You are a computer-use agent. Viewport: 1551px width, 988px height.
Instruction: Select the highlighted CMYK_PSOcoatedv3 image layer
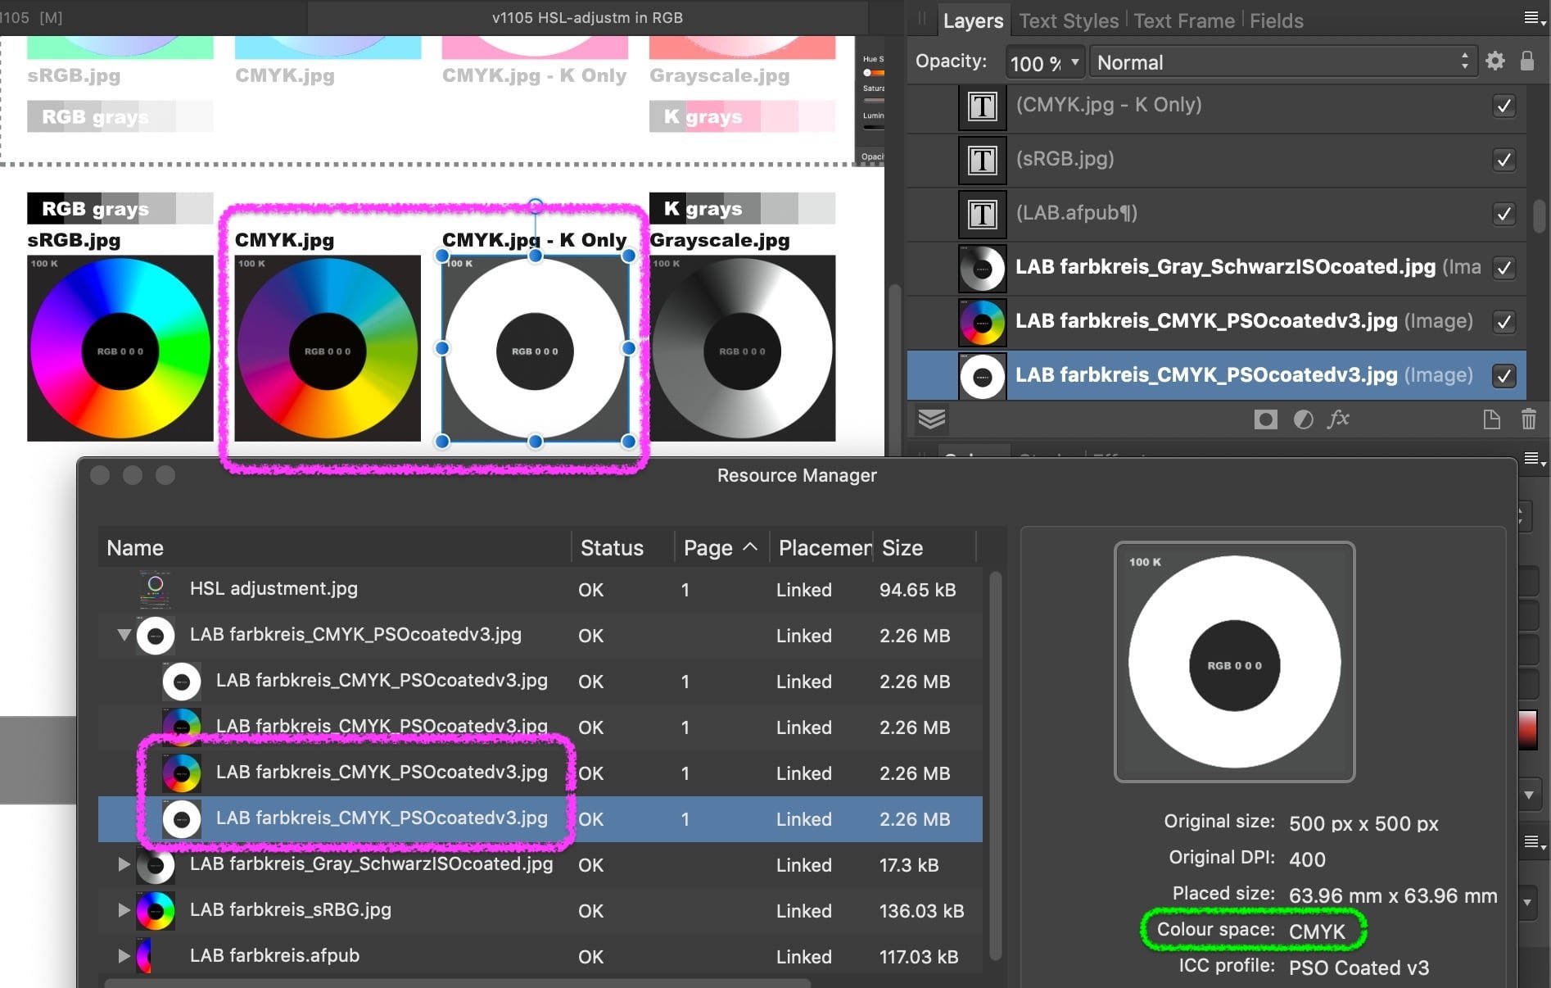pyautogui.click(x=1216, y=376)
